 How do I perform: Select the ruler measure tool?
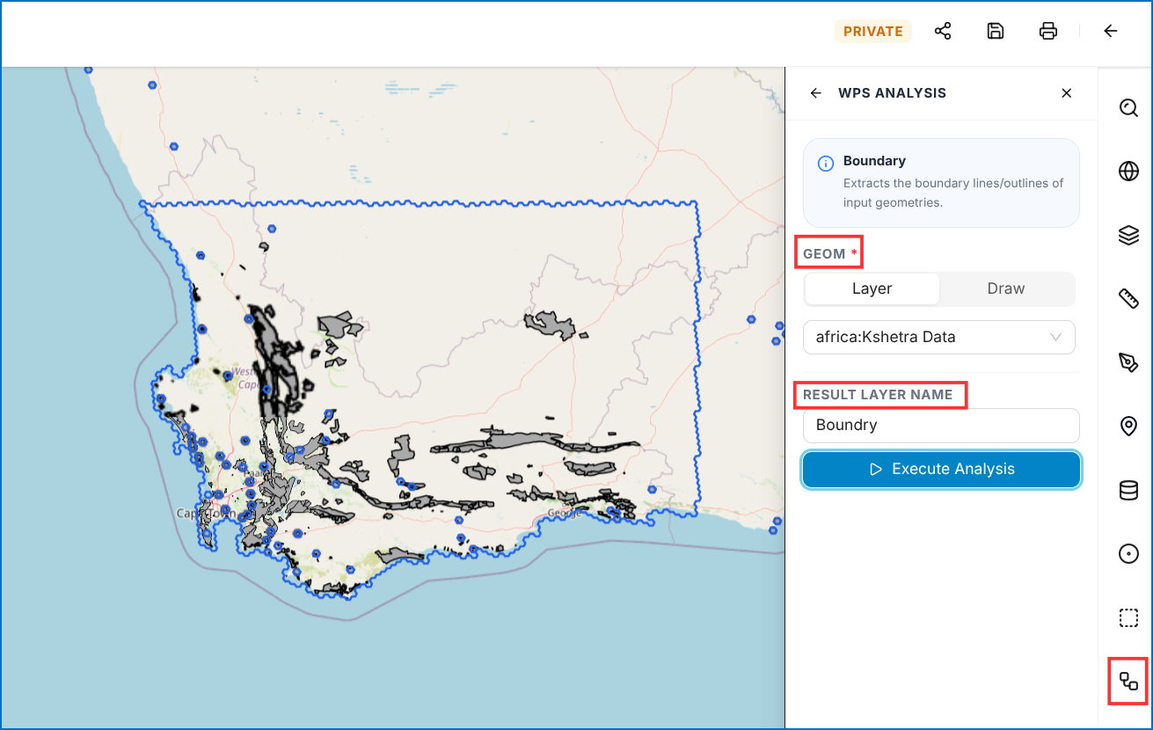coord(1128,299)
